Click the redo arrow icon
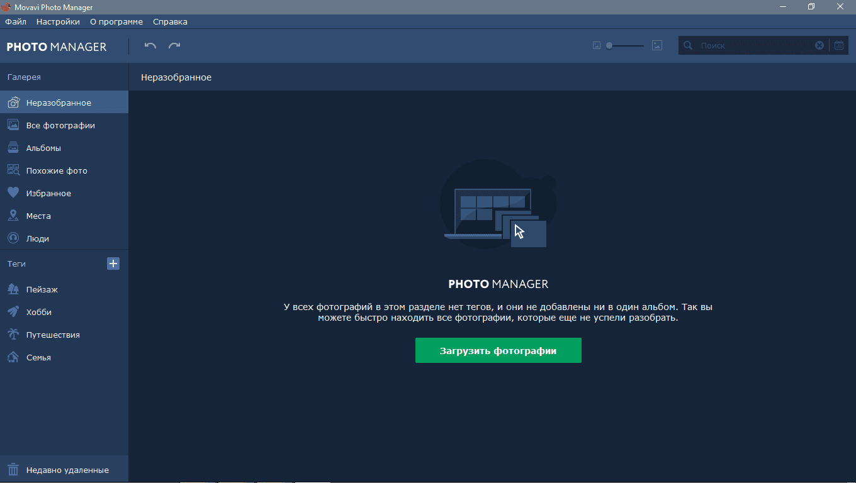This screenshot has width=856, height=483. (174, 45)
